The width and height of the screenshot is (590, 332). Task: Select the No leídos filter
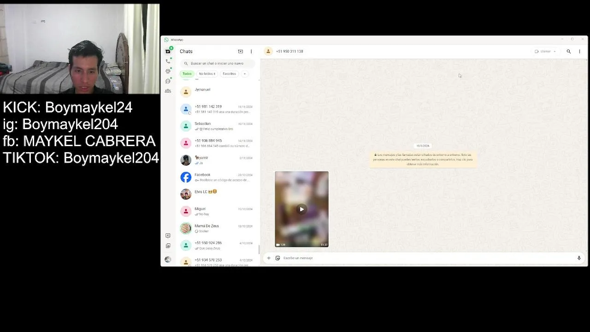[207, 74]
